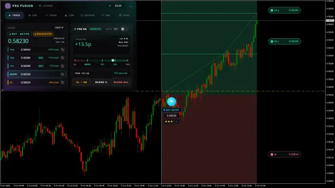Click the TP1 HIT badge
The width and height of the screenshot is (335, 188).
[41, 66]
